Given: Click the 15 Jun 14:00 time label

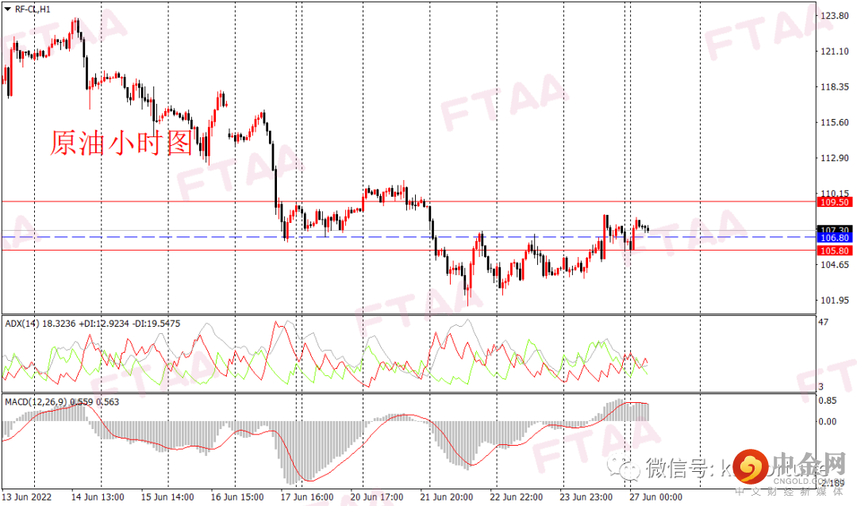Looking at the screenshot, I should [x=167, y=497].
